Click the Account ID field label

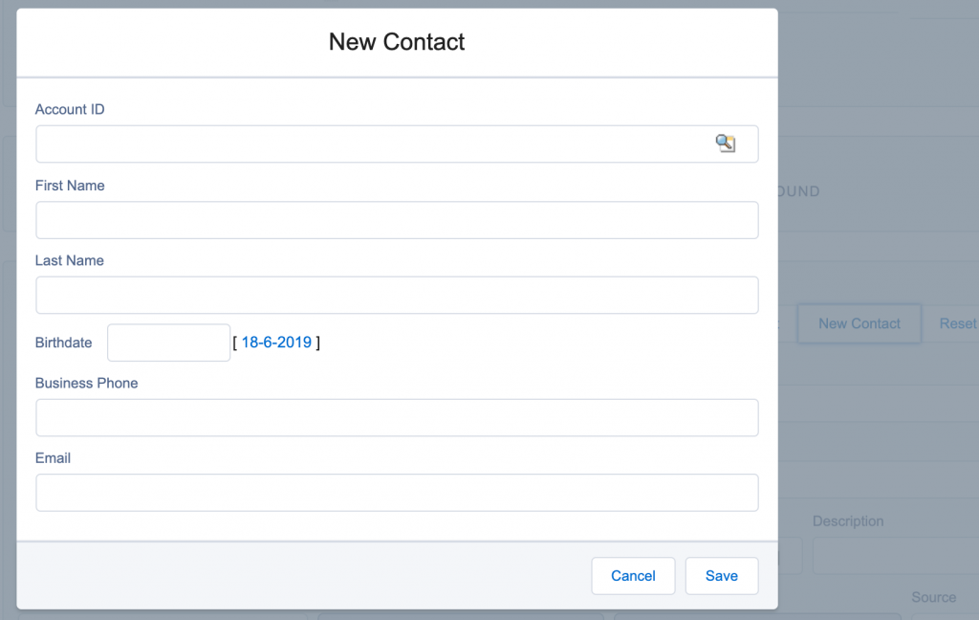[69, 109]
